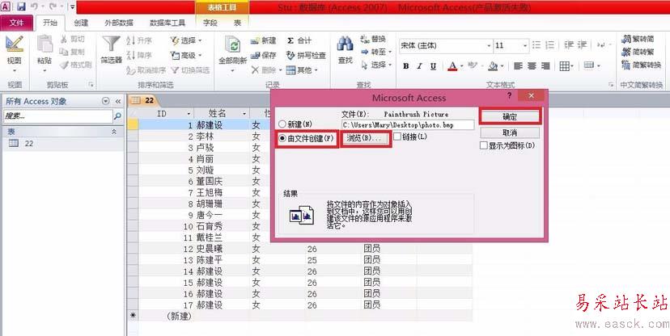Switch to the 数据库工具 ribbon tab
This screenshot has width=670, height=336.
(x=167, y=23)
